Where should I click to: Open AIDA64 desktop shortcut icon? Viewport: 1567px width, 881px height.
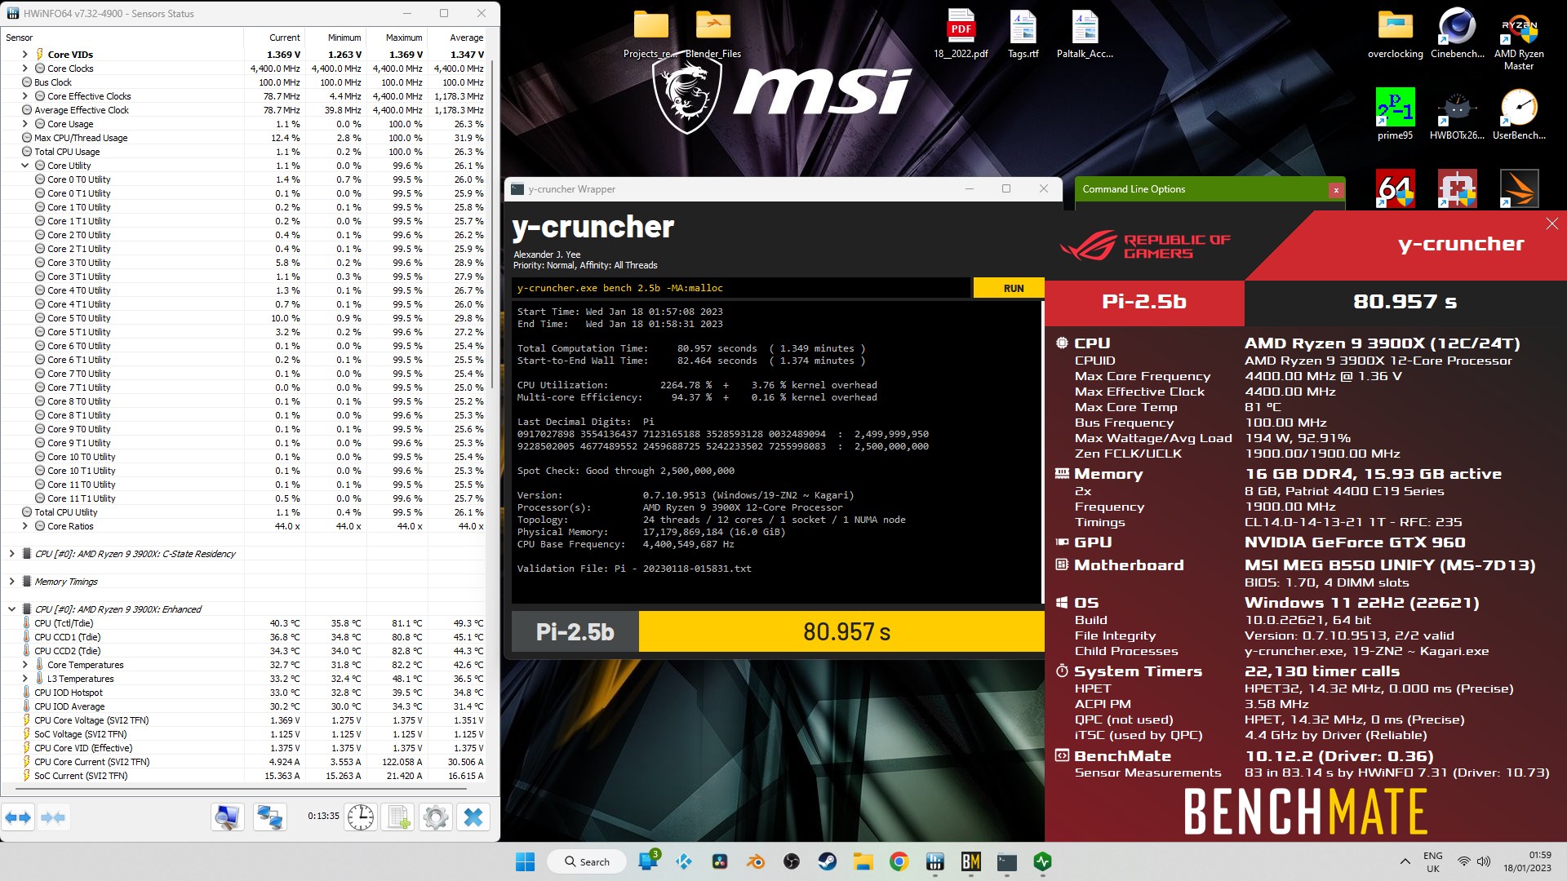(1395, 188)
